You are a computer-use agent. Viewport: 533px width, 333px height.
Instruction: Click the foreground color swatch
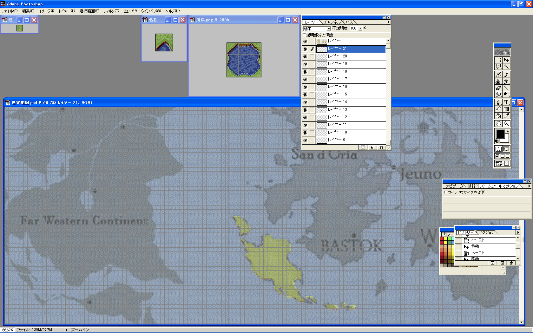click(500, 134)
